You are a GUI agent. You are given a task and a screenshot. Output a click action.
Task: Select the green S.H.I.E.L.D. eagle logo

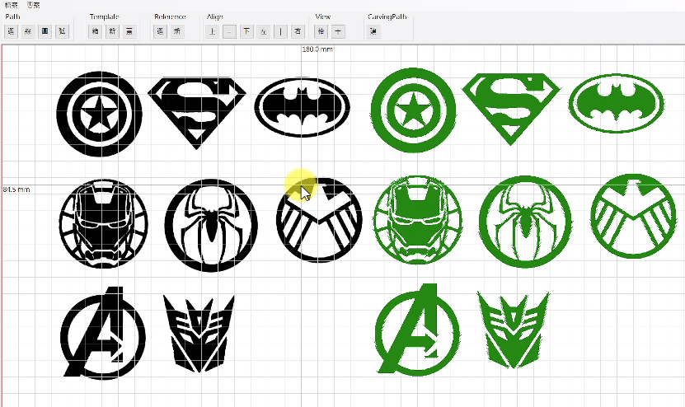(633, 216)
